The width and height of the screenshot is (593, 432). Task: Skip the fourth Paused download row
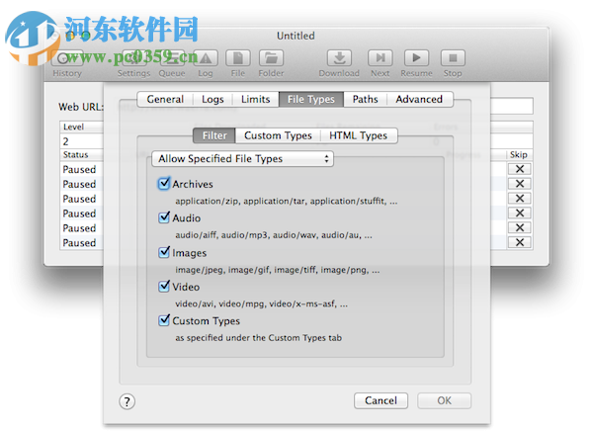coord(520,213)
